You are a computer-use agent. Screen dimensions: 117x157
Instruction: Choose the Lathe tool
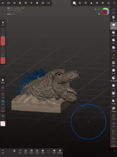(113, 117)
